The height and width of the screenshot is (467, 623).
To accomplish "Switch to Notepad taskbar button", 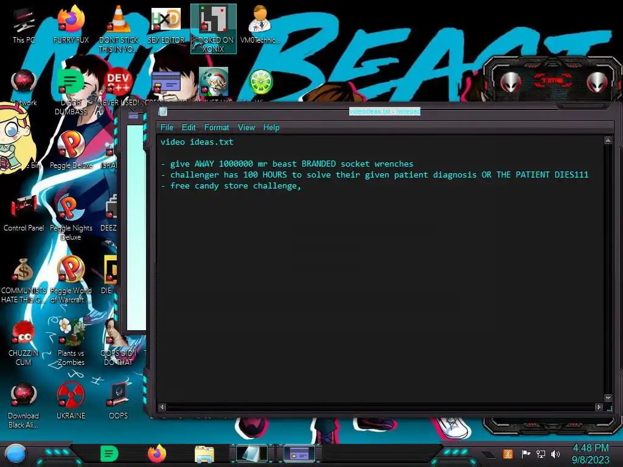I will 252,454.
